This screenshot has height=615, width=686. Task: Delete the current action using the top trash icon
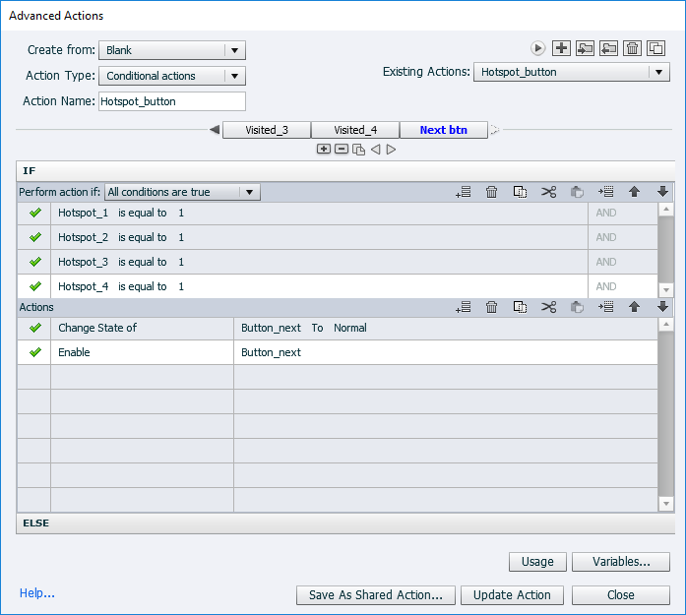pos(632,48)
